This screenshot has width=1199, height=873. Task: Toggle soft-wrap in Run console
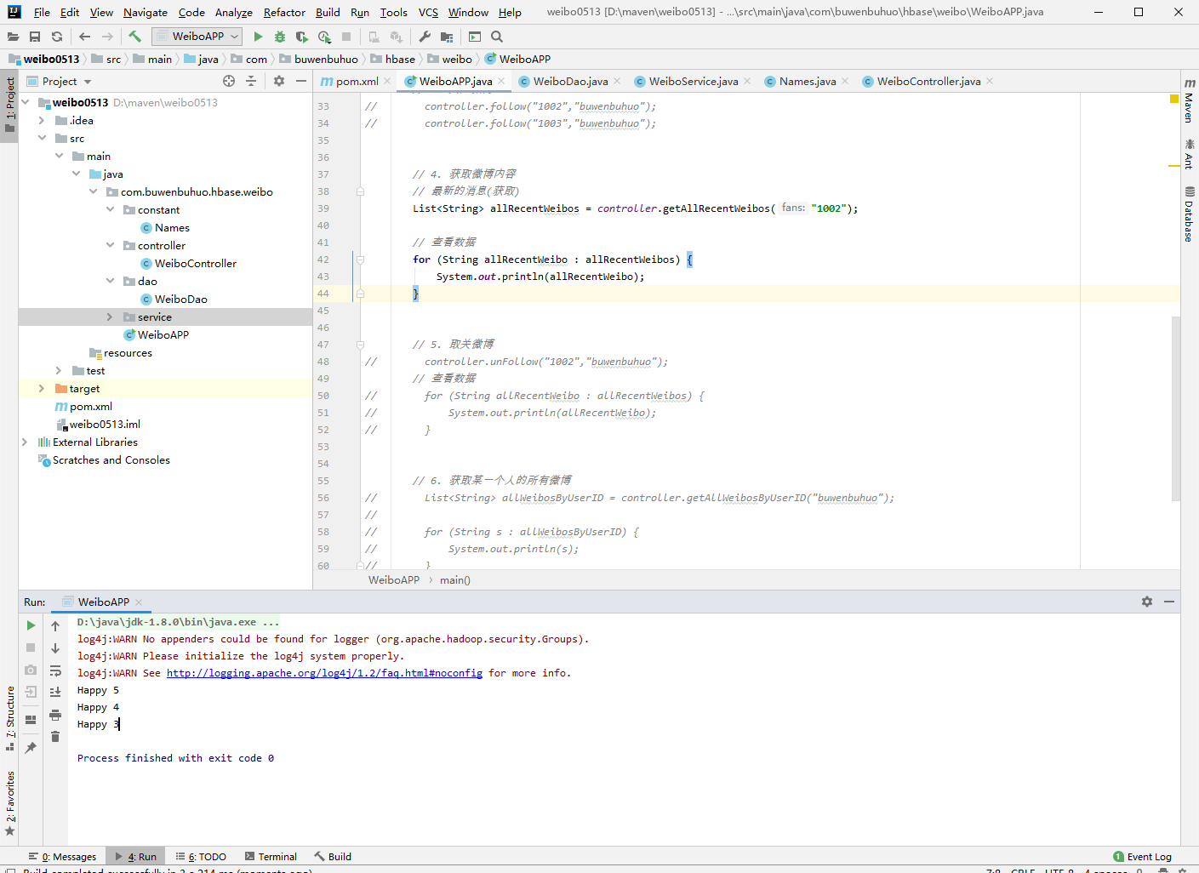[x=55, y=670]
